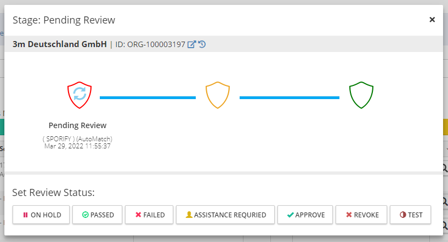Click the Pending Review label under the red shield
The width and height of the screenshot is (448, 242).
(x=77, y=125)
